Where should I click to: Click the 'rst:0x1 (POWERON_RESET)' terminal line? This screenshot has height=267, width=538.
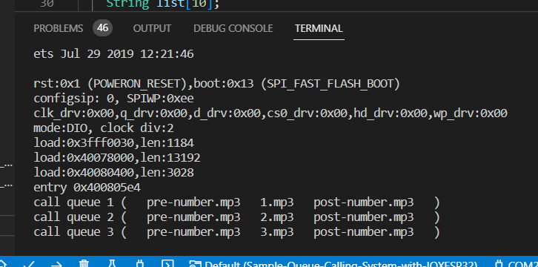pos(217,84)
